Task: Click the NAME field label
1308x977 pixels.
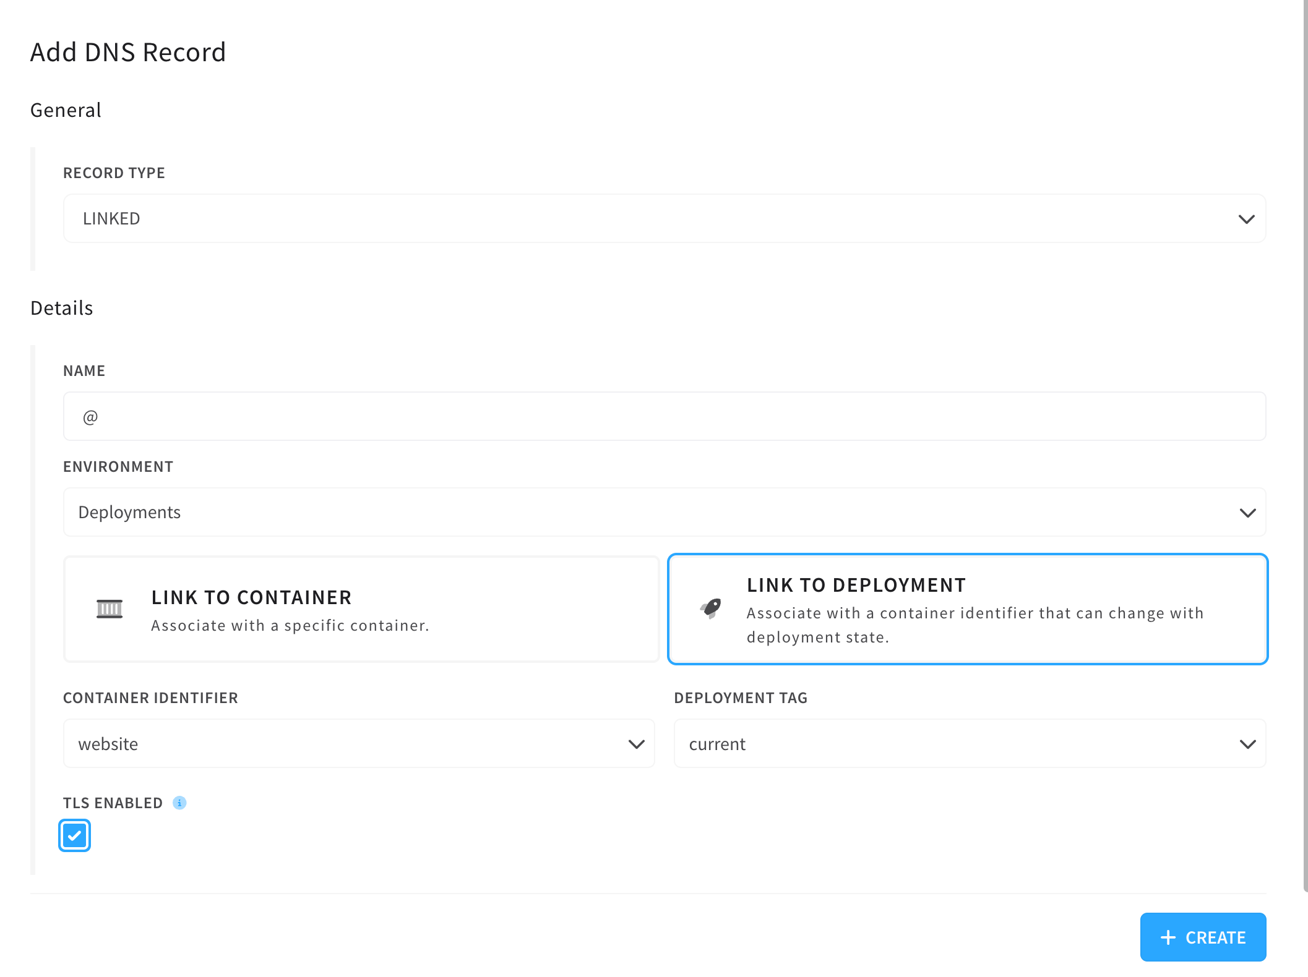Action: pos(84,370)
